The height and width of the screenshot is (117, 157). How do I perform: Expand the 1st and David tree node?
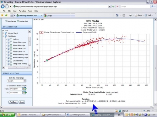3,33
